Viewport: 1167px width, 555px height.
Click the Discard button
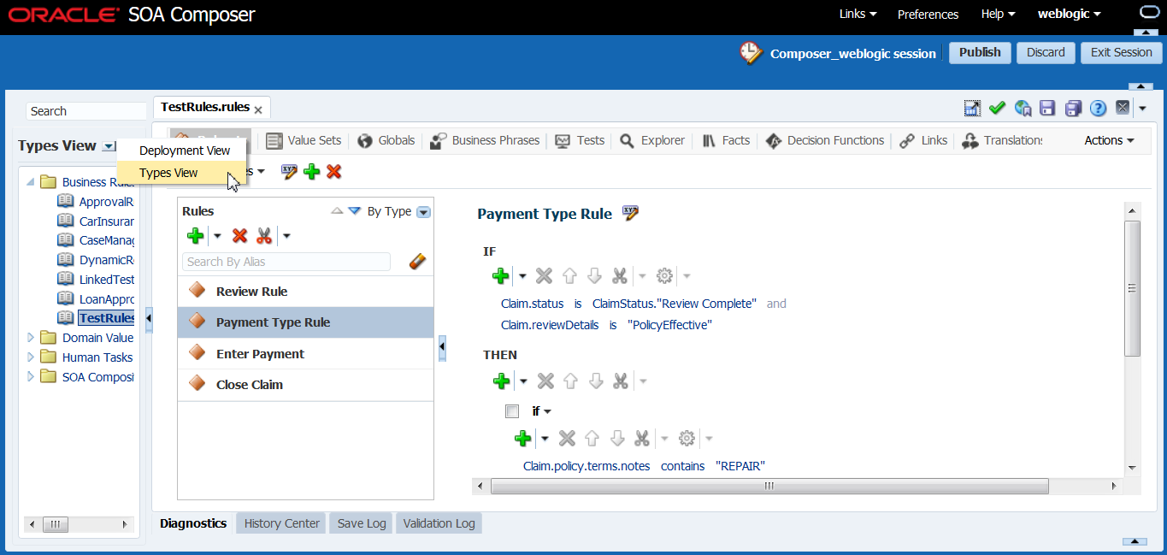pos(1046,52)
